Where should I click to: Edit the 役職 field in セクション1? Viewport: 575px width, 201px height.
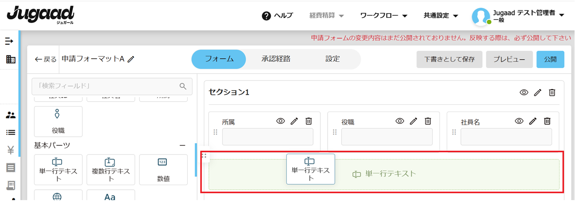pyautogui.click(x=414, y=121)
